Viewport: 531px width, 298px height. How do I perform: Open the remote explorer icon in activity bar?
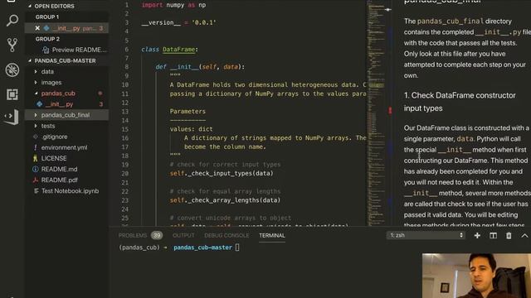click(x=11, y=117)
